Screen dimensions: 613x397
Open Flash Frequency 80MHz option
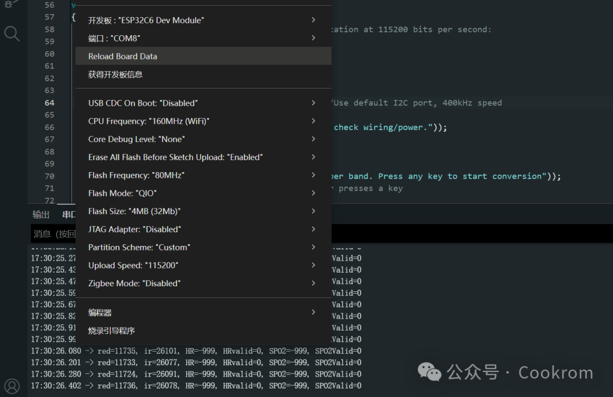click(203, 175)
